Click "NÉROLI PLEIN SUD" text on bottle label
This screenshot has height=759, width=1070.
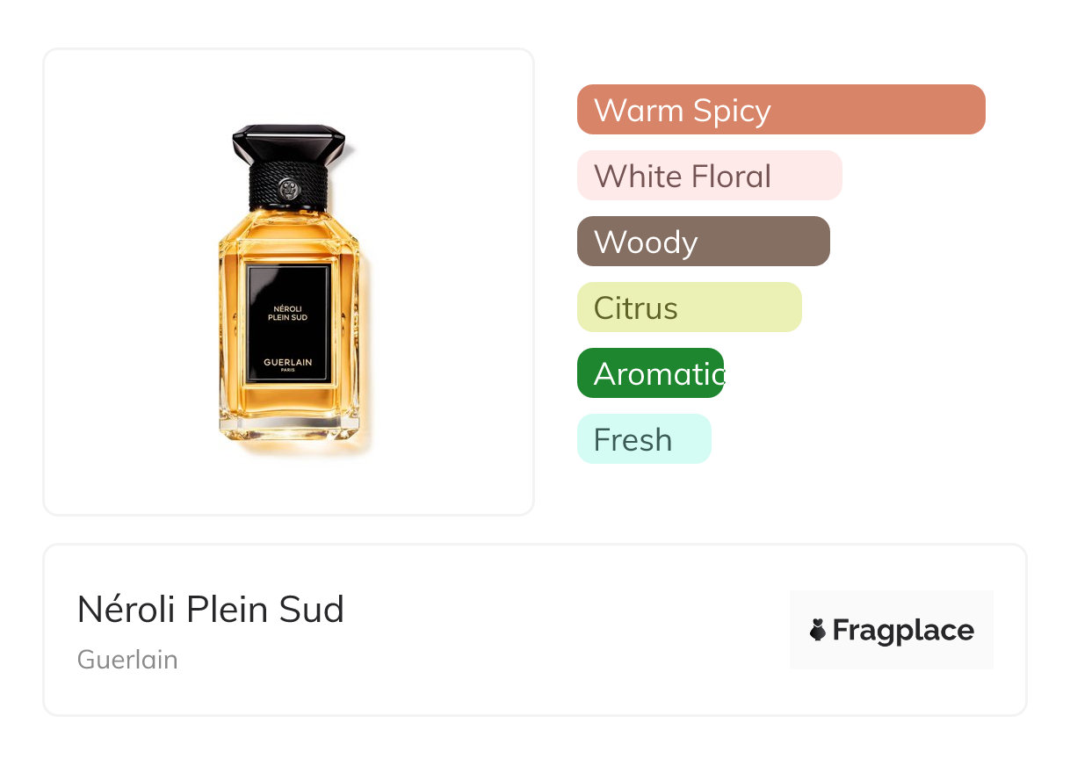click(x=288, y=312)
